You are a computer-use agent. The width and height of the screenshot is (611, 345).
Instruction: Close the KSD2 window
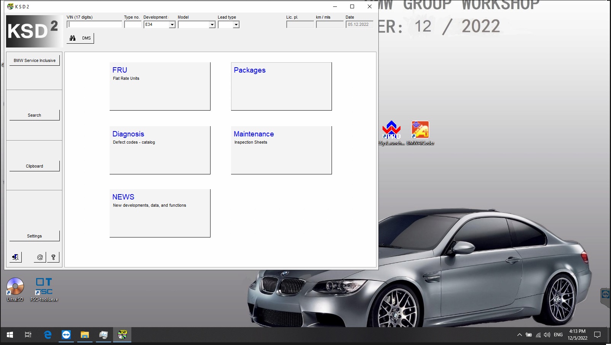pos(369,6)
